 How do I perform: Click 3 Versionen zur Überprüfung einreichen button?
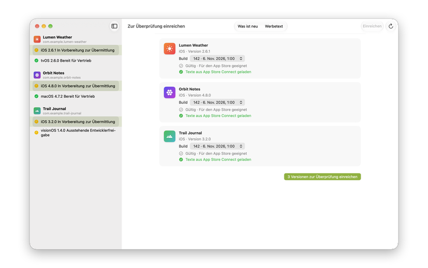(322, 177)
